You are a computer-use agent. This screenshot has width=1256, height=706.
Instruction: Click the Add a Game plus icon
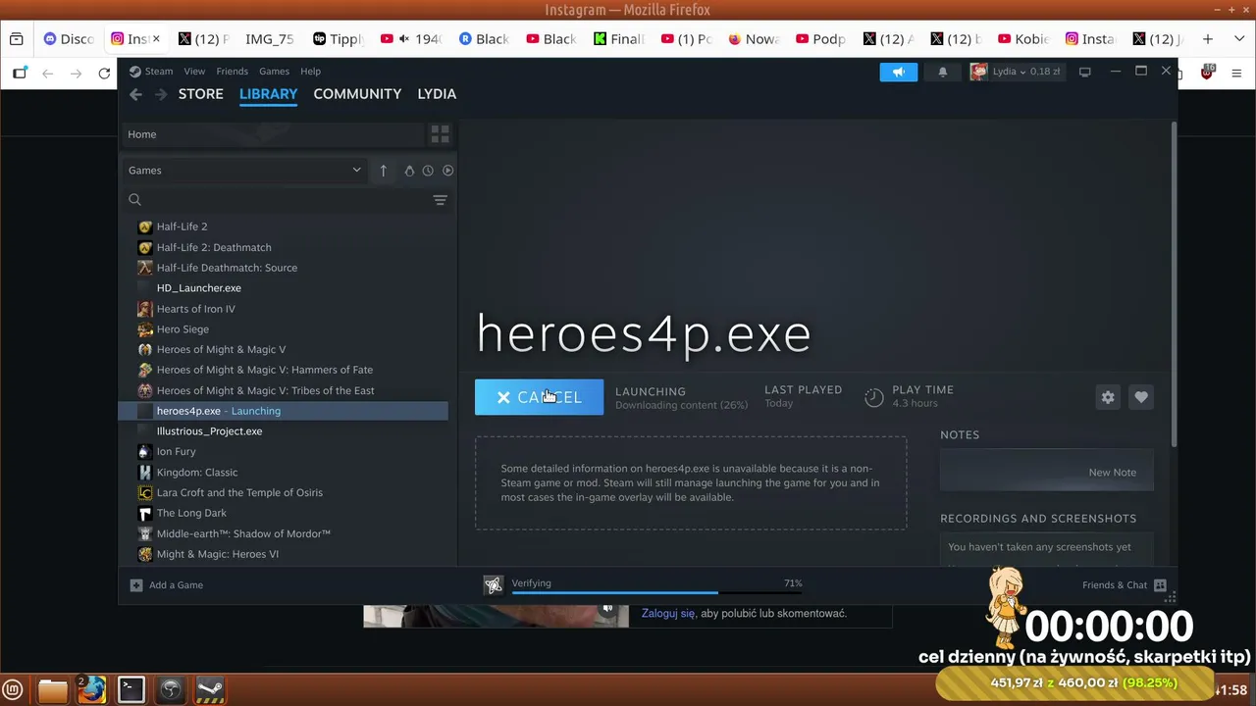click(136, 585)
